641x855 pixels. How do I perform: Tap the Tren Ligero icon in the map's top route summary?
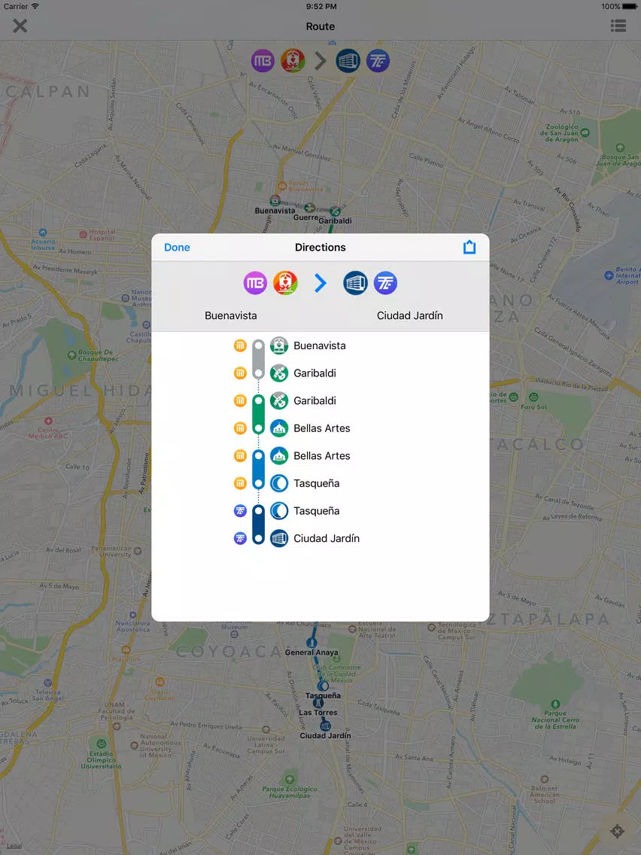378,61
